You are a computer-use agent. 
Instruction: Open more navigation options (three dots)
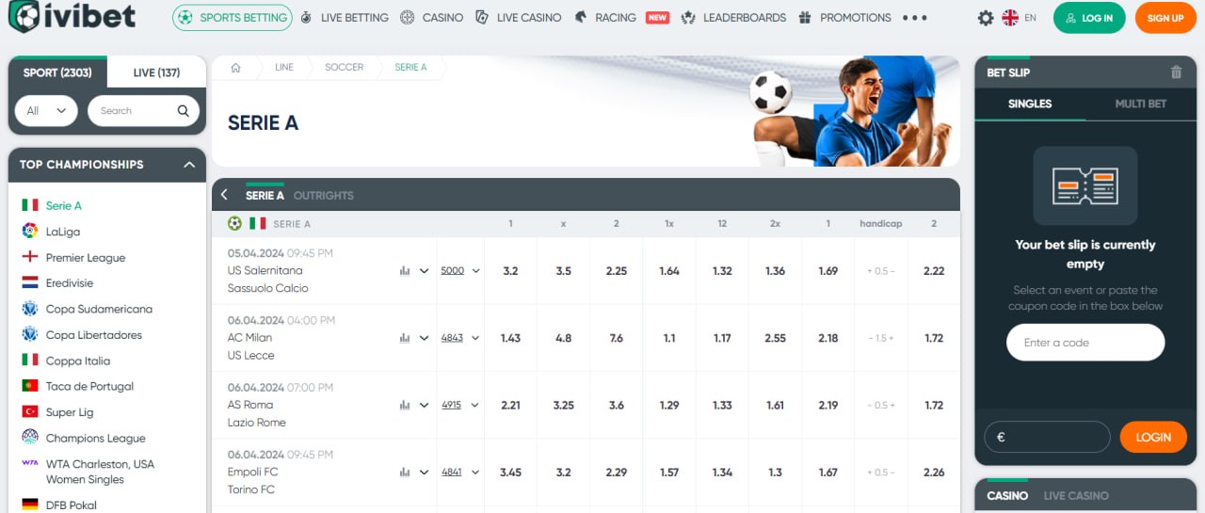[914, 18]
